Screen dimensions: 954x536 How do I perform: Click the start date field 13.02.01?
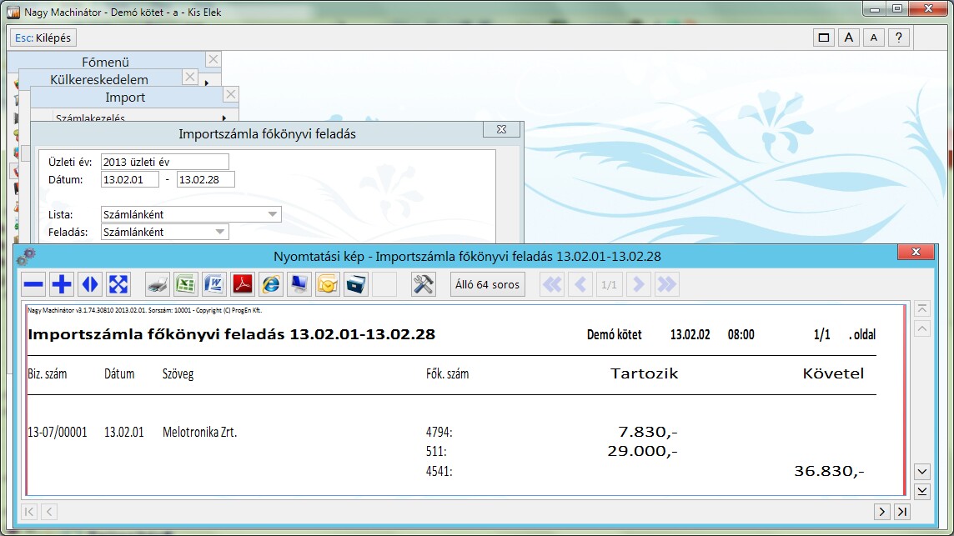(x=129, y=179)
